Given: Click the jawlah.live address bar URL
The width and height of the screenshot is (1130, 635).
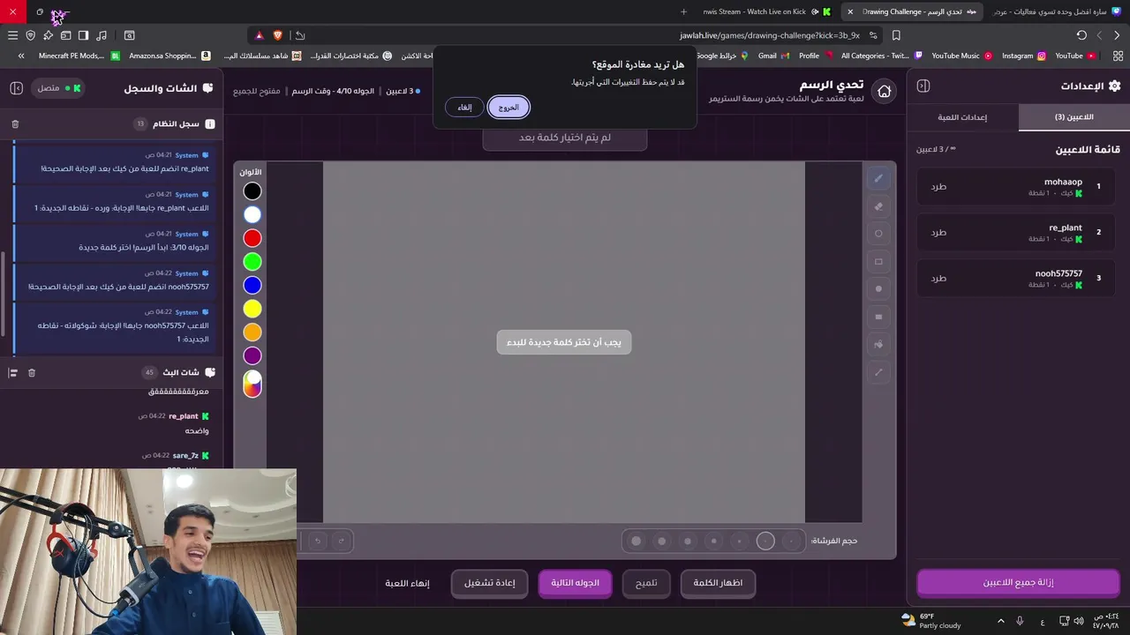Looking at the screenshot, I should [770, 35].
